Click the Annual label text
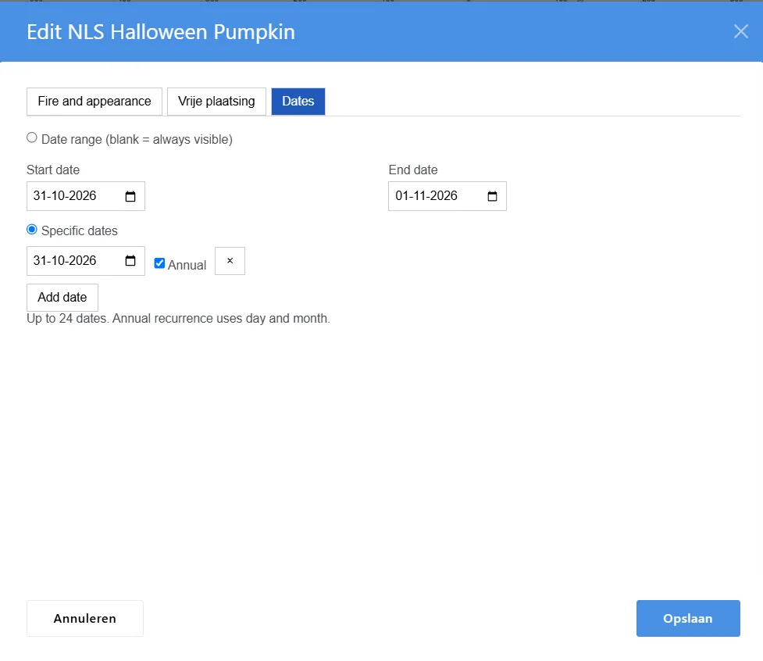The image size is (763, 661). pyautogui.click(x=187, y=265)
